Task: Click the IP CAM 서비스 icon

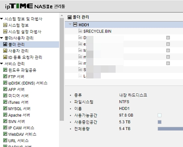Action: [5, 128]
